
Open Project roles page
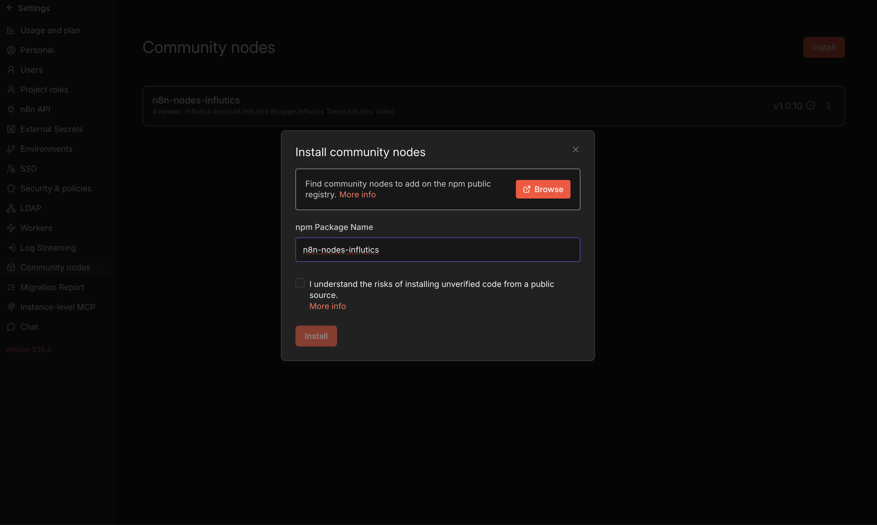56,90
